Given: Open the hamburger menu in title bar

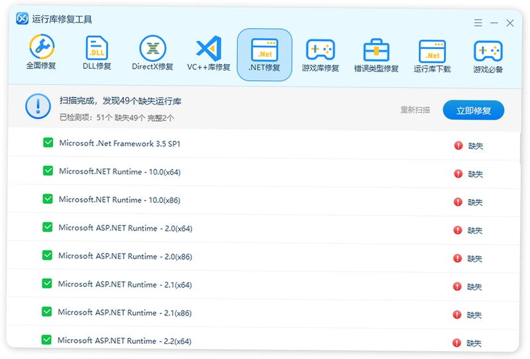Looking at the screenshot, I should (478, 22).
